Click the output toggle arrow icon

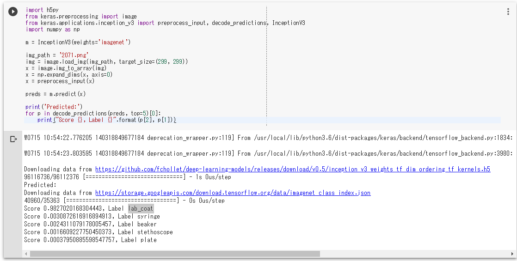[x=13, y=139]
